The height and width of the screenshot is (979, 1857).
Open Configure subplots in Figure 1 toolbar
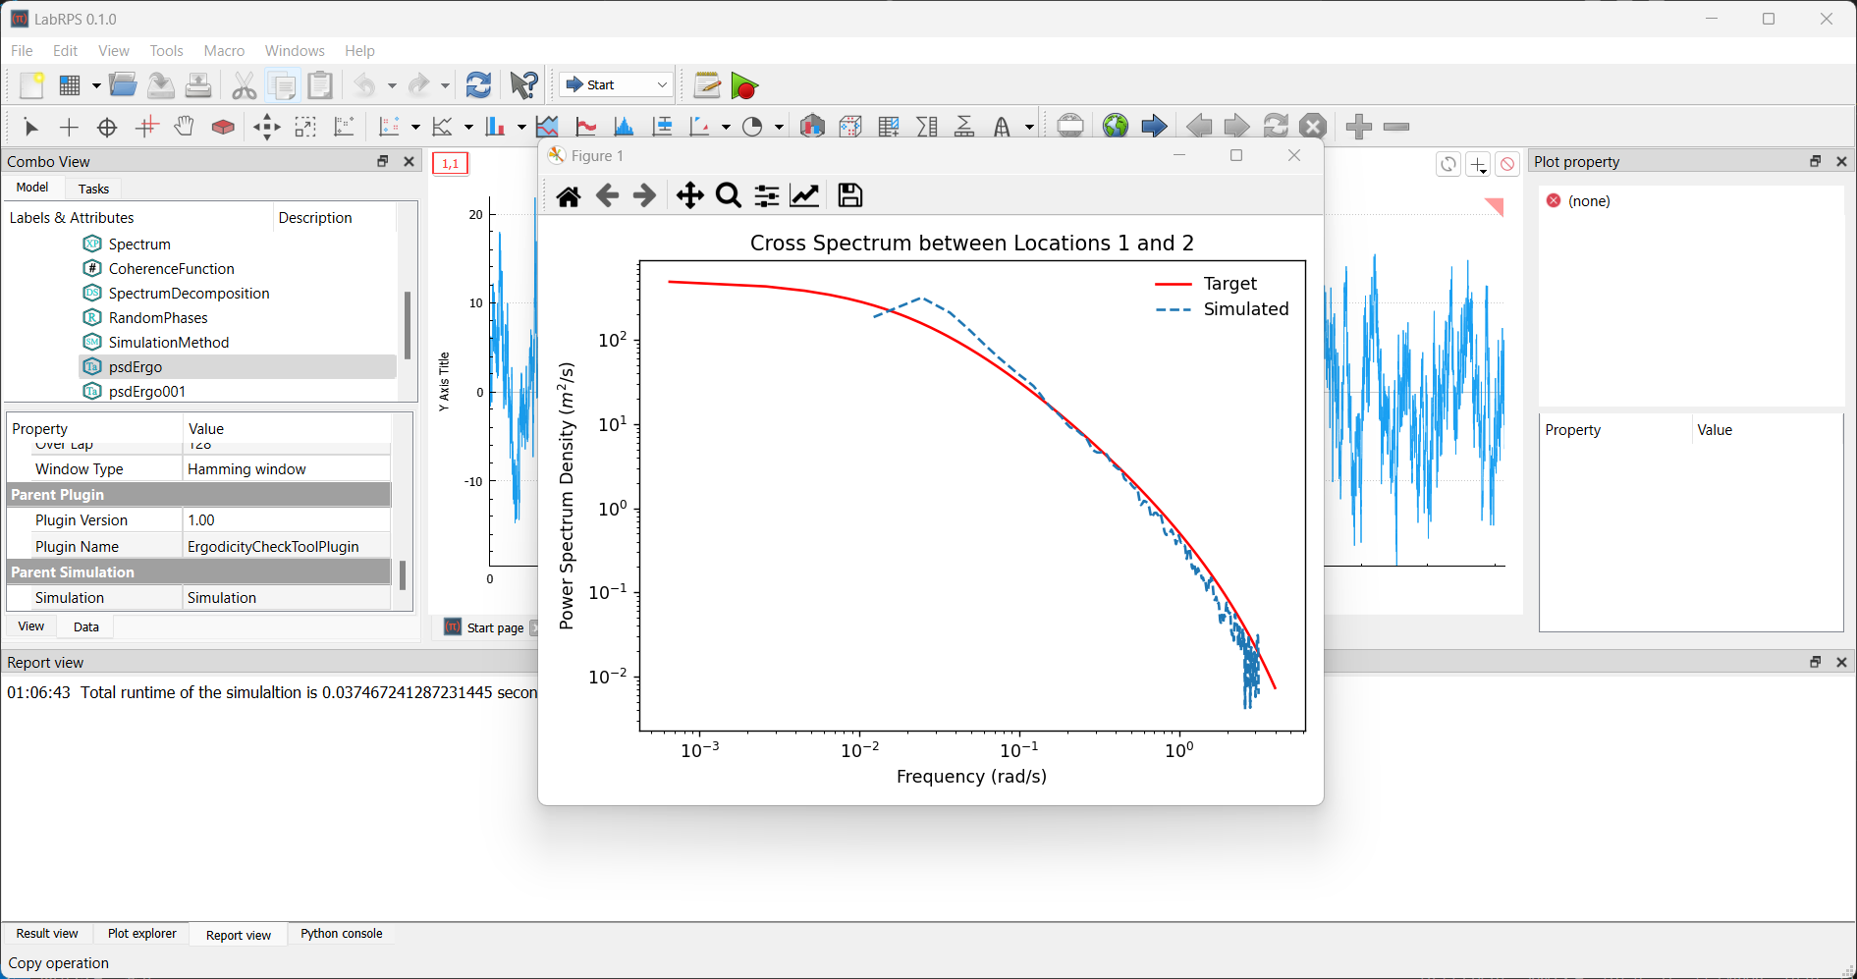(766, 196)
